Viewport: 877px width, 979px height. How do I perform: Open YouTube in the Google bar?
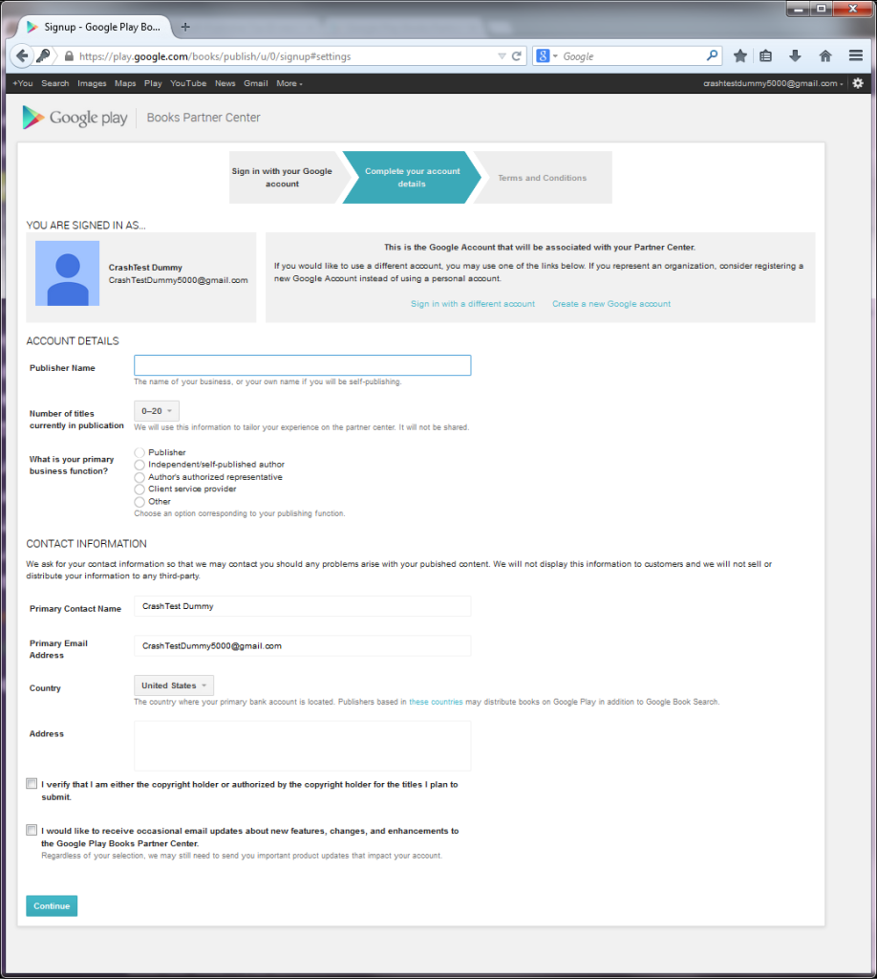pos(188,84)
